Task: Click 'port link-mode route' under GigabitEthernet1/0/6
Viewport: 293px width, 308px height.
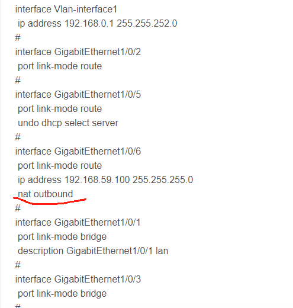Action: pyautogui.click(x=60, y=166)
